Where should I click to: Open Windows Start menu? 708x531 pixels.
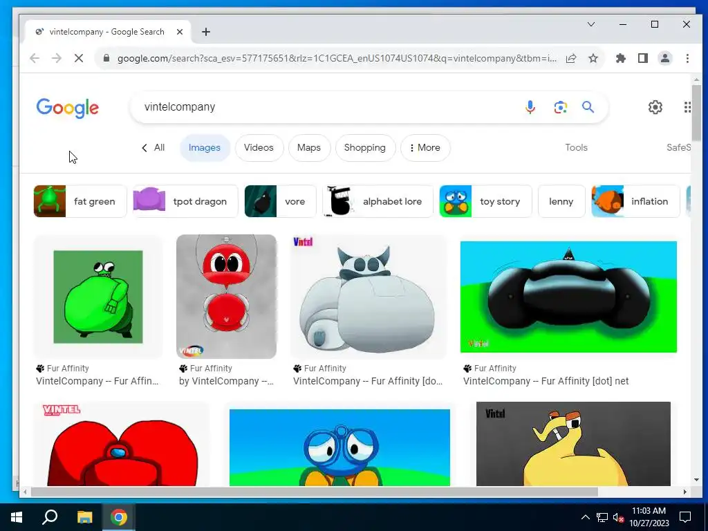click(17, 517)
